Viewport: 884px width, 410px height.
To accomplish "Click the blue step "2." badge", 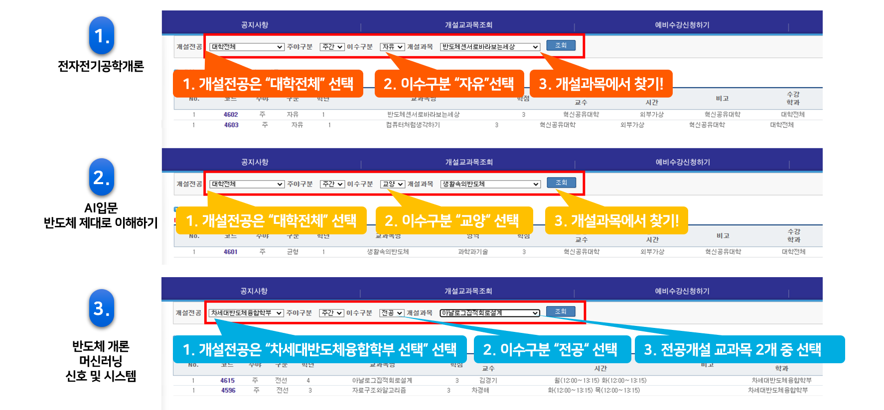I will (102, 177).
